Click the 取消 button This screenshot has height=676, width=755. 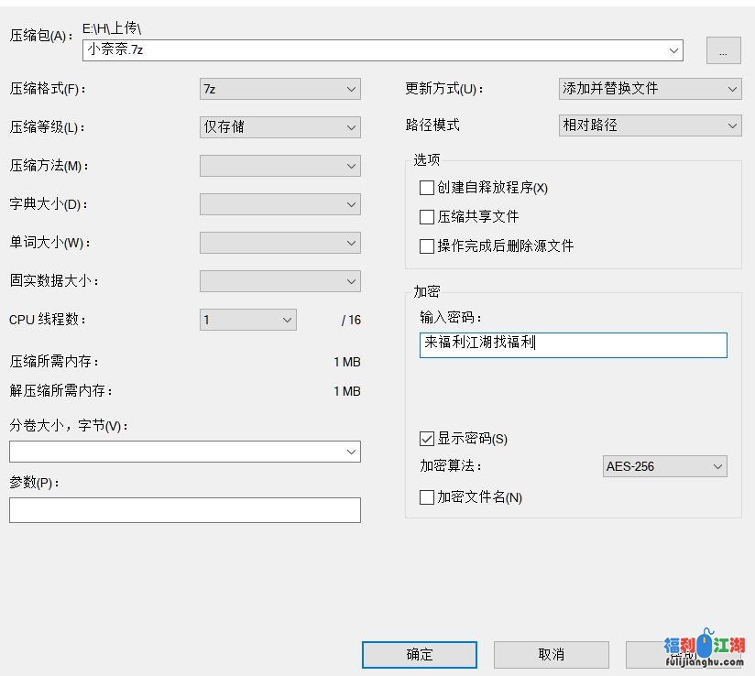pyautogui.click(x=551, y=654)
